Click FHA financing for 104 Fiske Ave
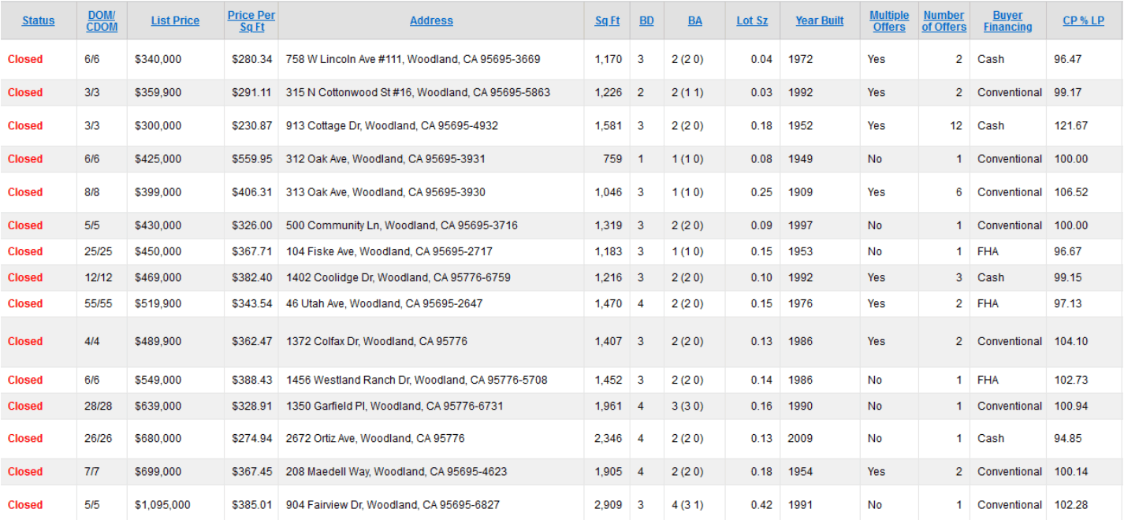This screenshot has height=520, width=1124. coord(988,251)
